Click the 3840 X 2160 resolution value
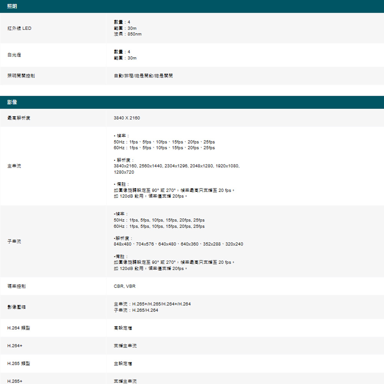 (127, 118)
